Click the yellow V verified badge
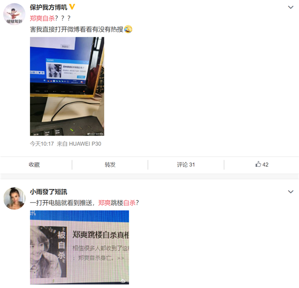The image size is (299, 288). pos(72,7)
